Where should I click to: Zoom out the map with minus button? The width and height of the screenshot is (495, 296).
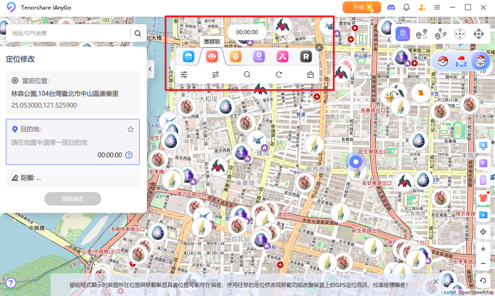[x=483, y=263]
